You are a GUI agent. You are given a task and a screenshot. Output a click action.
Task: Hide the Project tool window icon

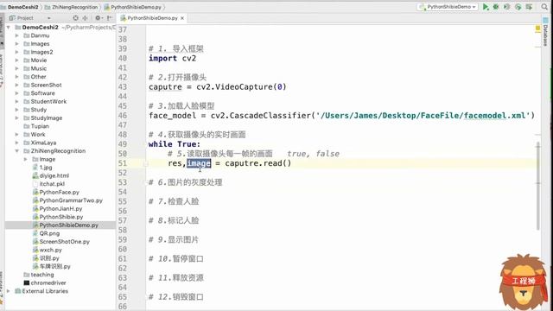pos(109,17)
